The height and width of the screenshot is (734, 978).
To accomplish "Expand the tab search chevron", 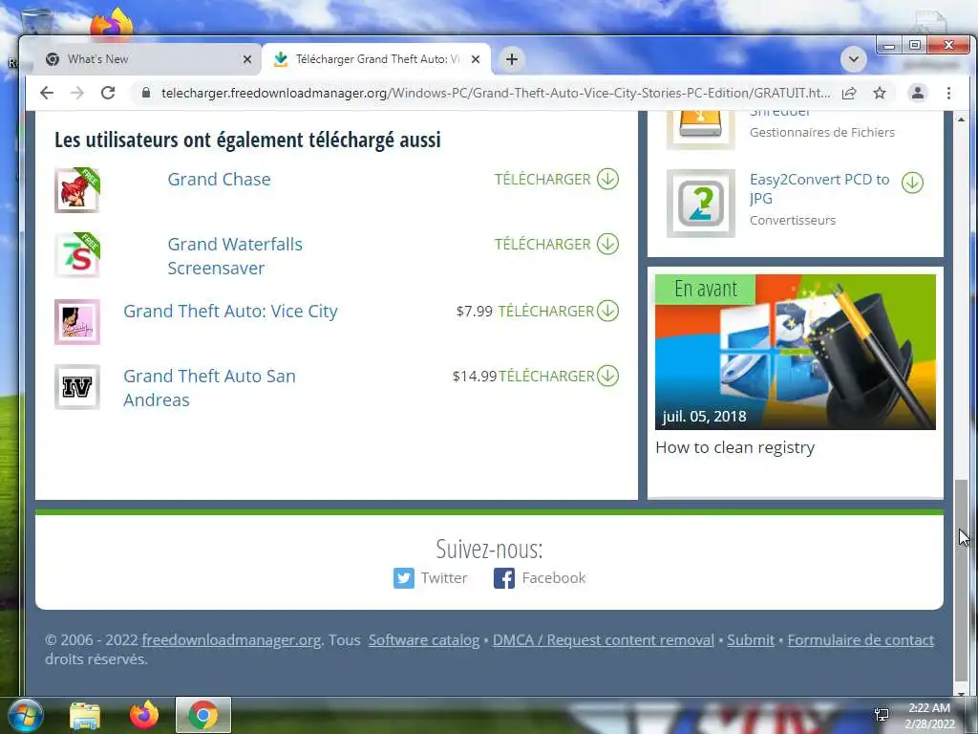I will 853,59.
